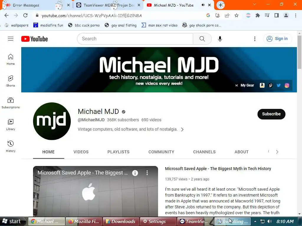Show hidden system tray icons
The width and height of the screenshot is (302, 226).
(255, 221)
